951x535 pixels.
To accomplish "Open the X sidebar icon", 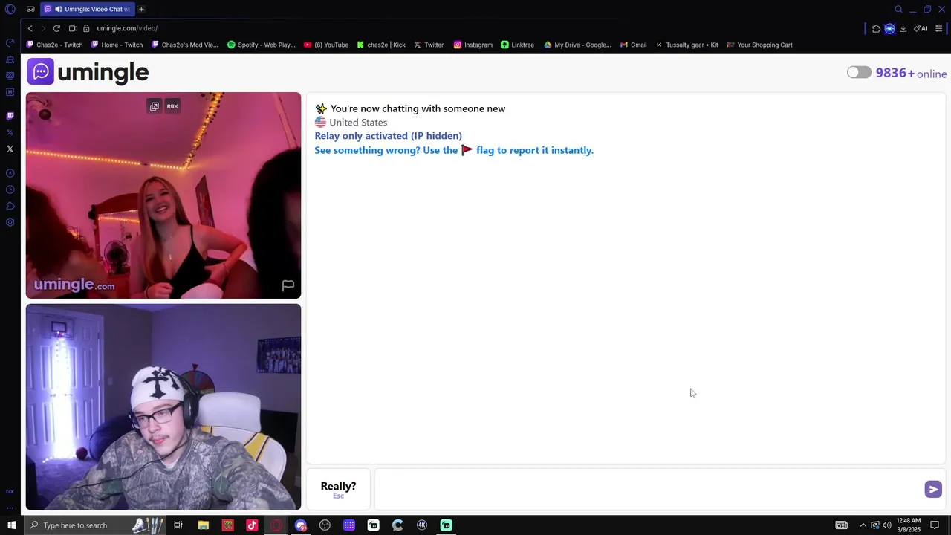I will (10, 149).
